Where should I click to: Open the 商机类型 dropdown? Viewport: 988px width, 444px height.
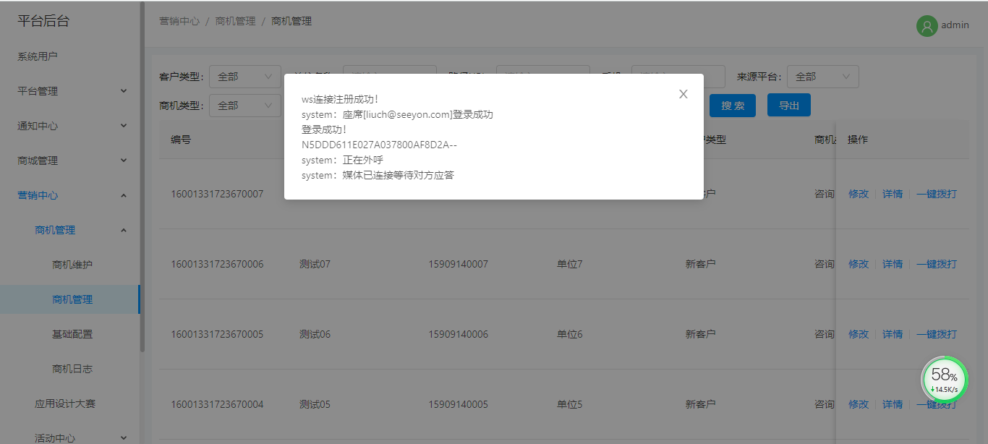point(244,106)
